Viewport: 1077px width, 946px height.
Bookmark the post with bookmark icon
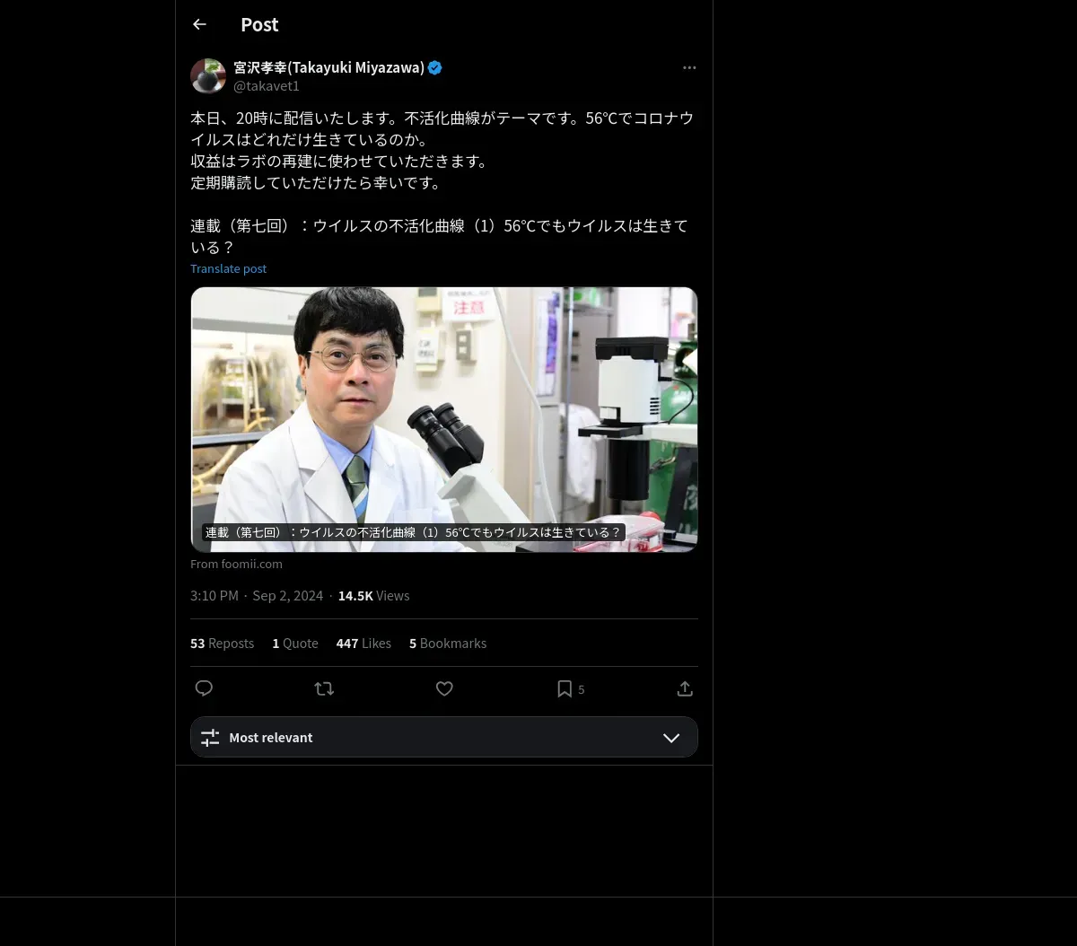(x=565, y=688)
